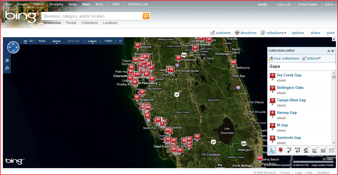Image resolution: width=338 pixels, height=175 pixels.
Task: Zoom out on the map
Action: (7, 68)
